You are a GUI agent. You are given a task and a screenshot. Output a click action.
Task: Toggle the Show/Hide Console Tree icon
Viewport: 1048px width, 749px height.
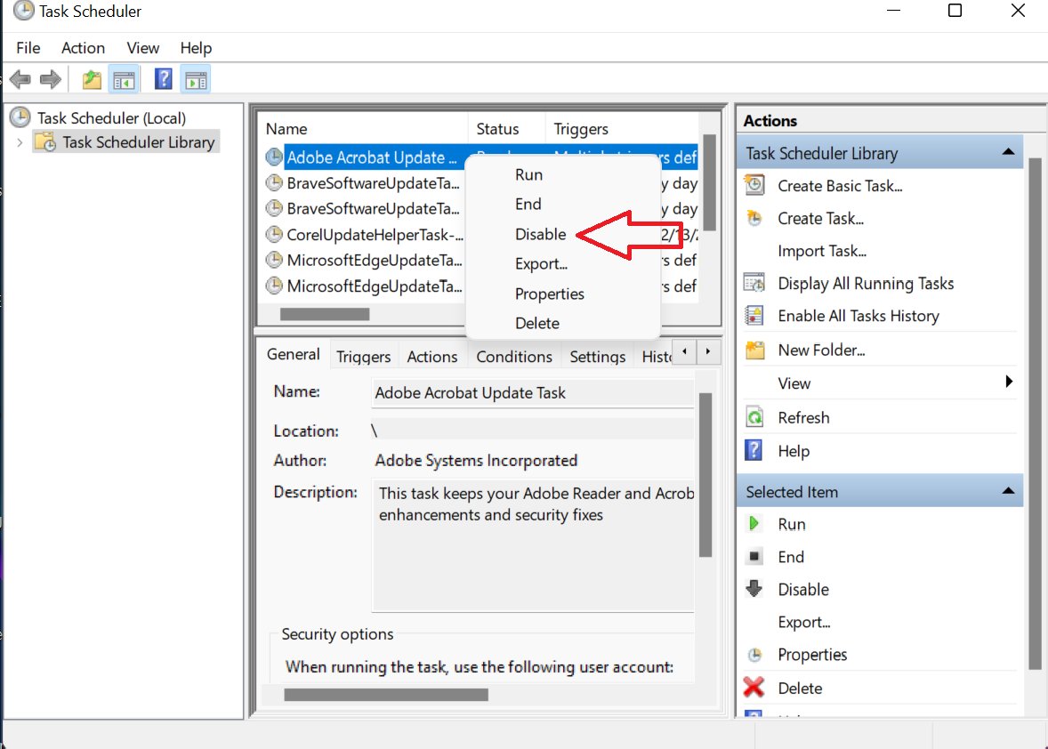[x=124, y=79]
